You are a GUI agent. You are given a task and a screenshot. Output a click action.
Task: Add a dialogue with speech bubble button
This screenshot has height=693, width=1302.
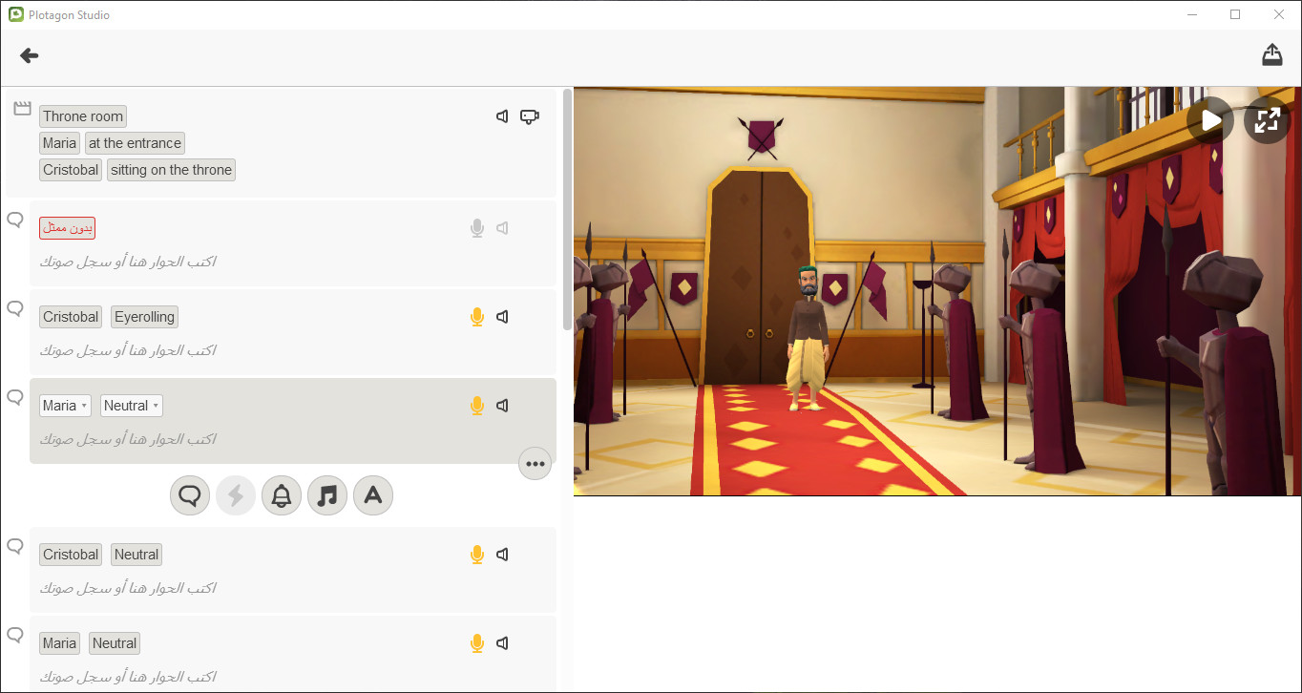(190, 496)
